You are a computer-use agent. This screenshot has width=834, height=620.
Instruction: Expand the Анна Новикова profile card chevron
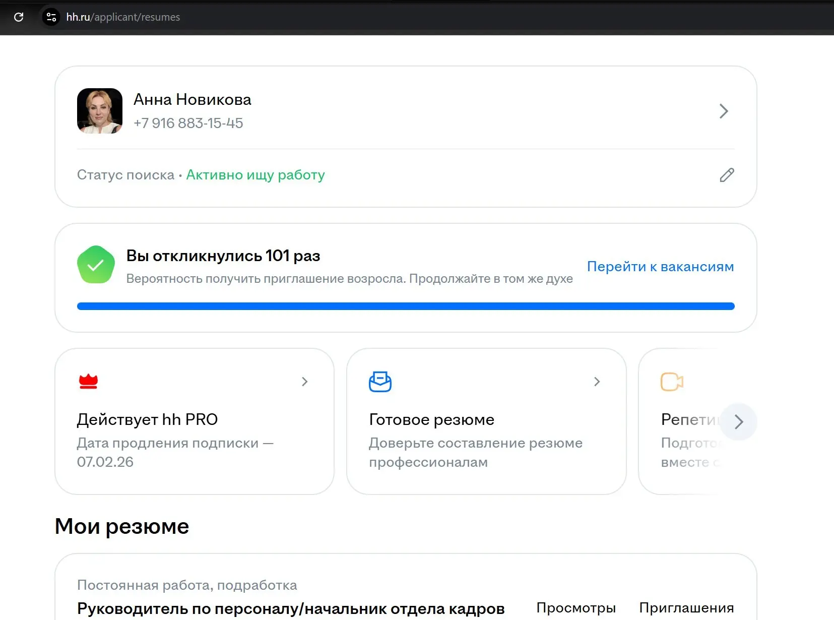(724, 111)
